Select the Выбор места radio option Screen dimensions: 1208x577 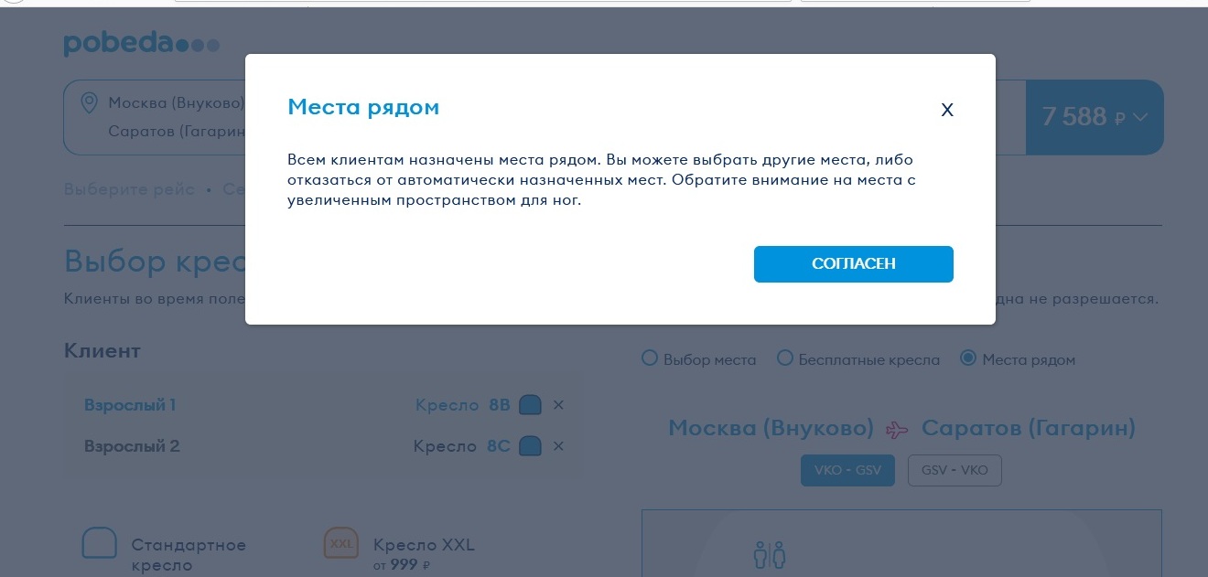650,358
